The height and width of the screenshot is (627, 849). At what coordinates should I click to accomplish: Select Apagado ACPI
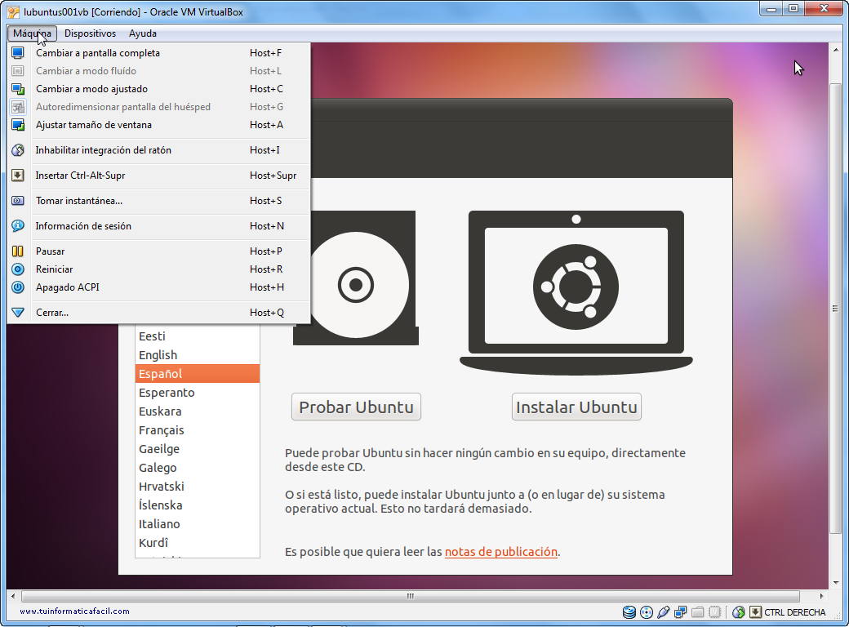tap(158, 287)
